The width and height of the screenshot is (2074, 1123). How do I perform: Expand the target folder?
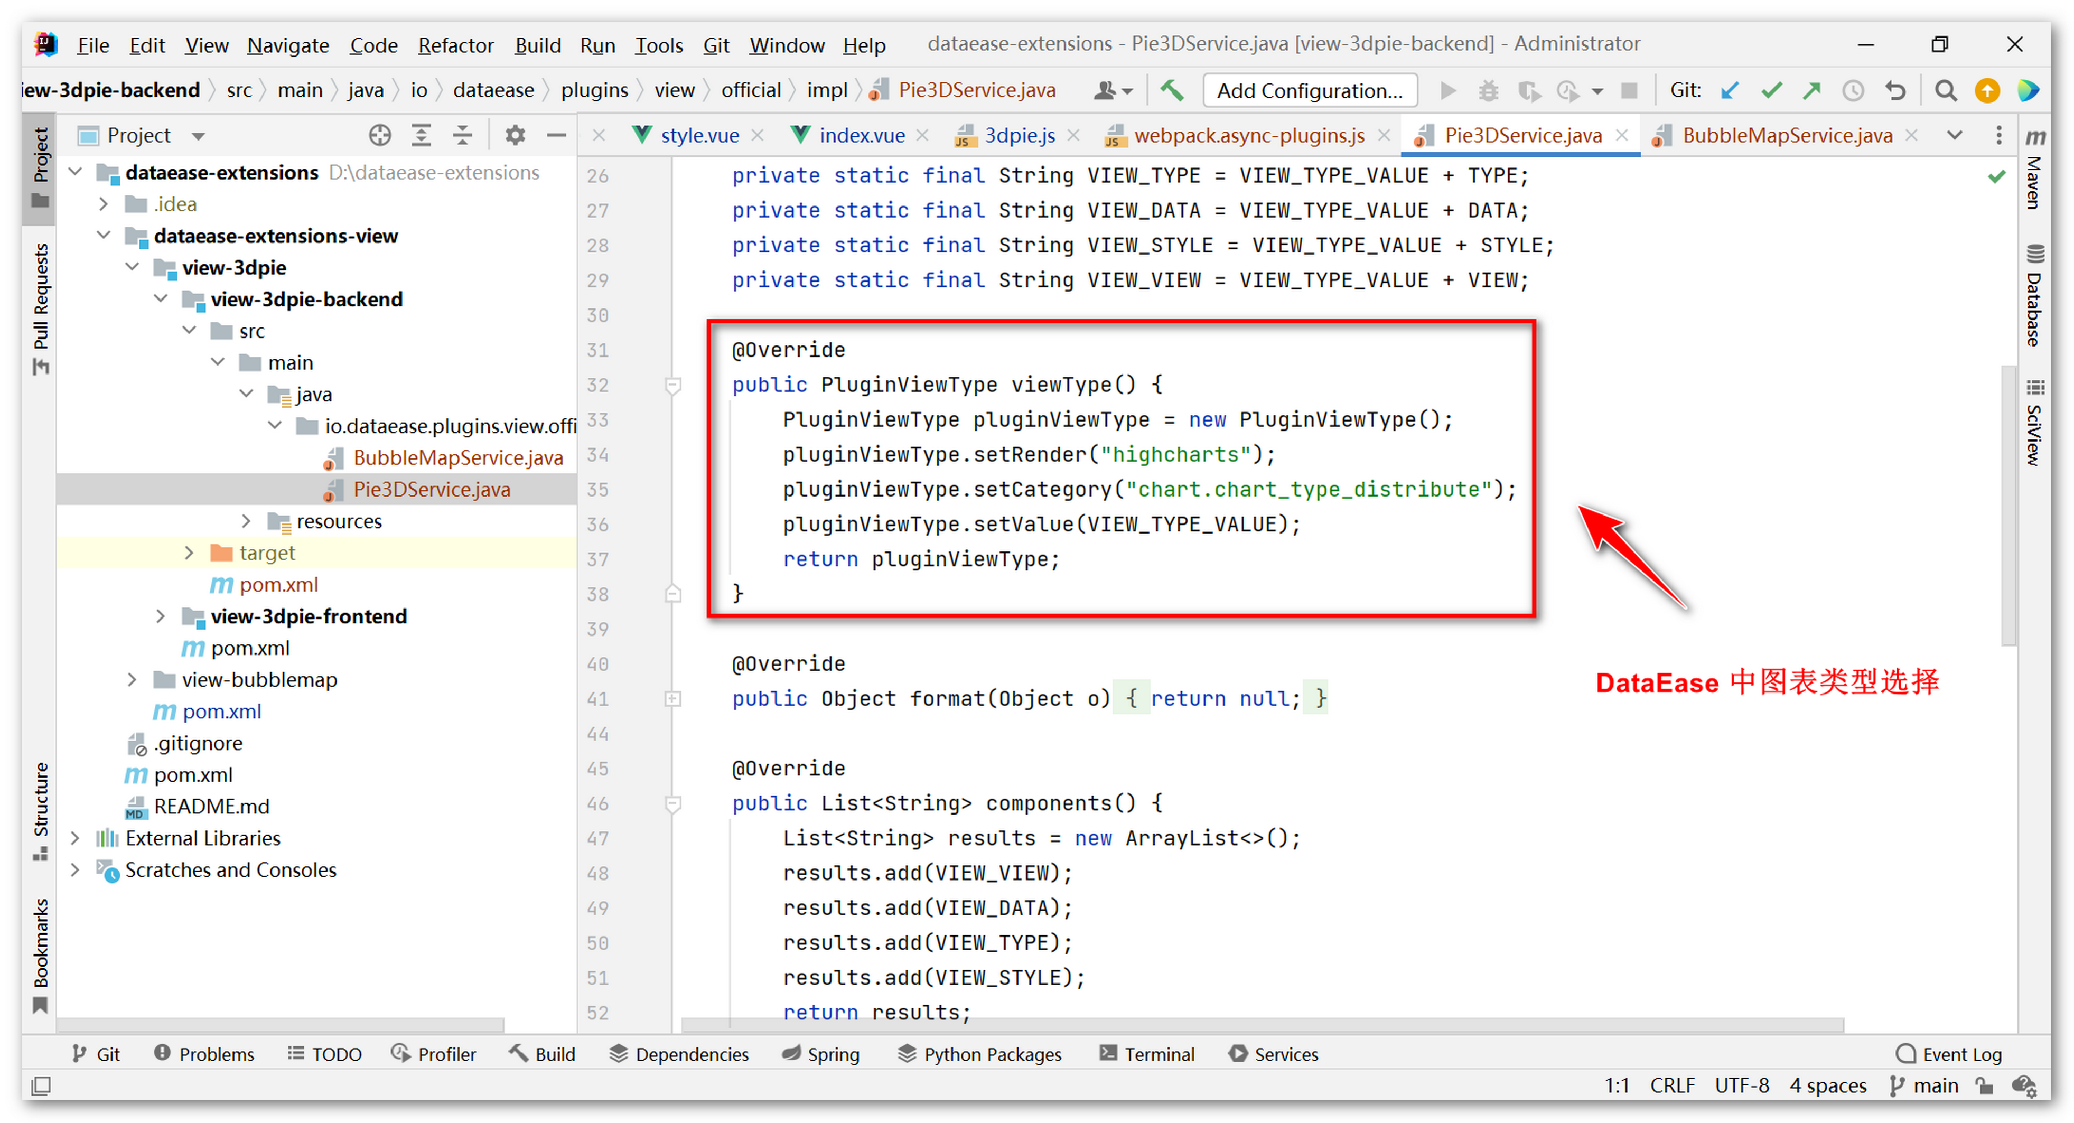(189, 553)
